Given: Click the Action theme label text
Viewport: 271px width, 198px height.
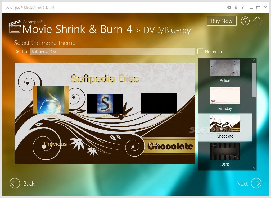Looking at the screenshot, I should 225,80.
